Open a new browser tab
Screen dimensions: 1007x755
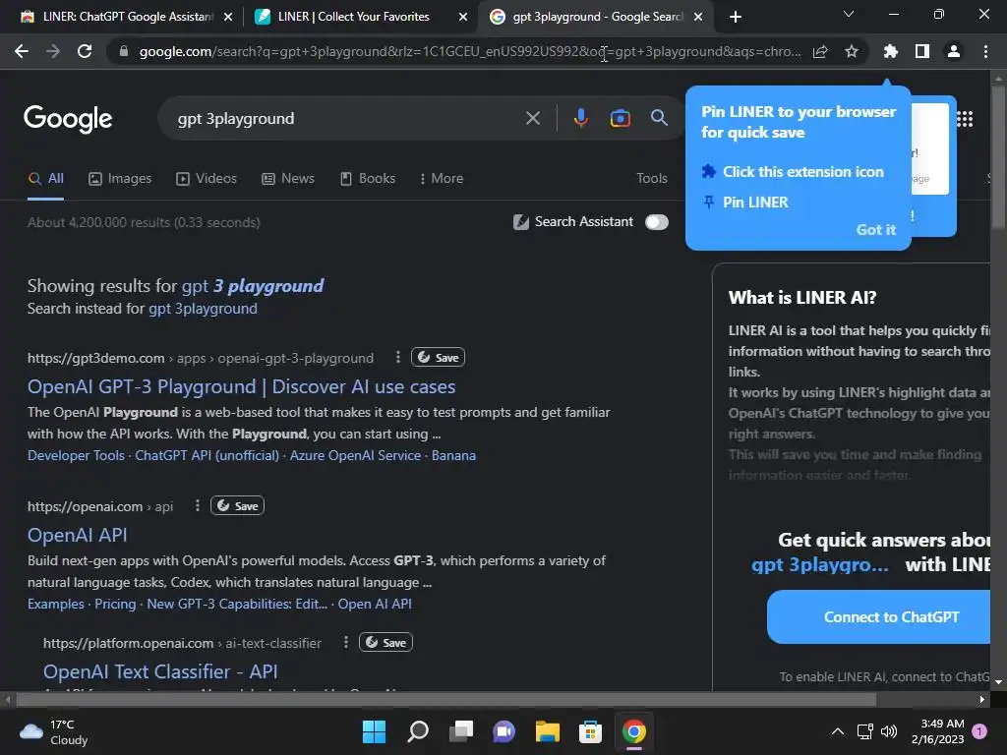[x=736, y=18]
